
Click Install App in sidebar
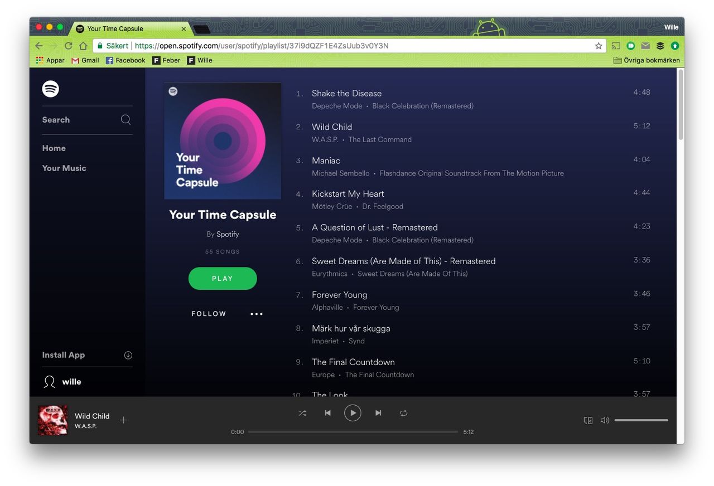[64, 355]
